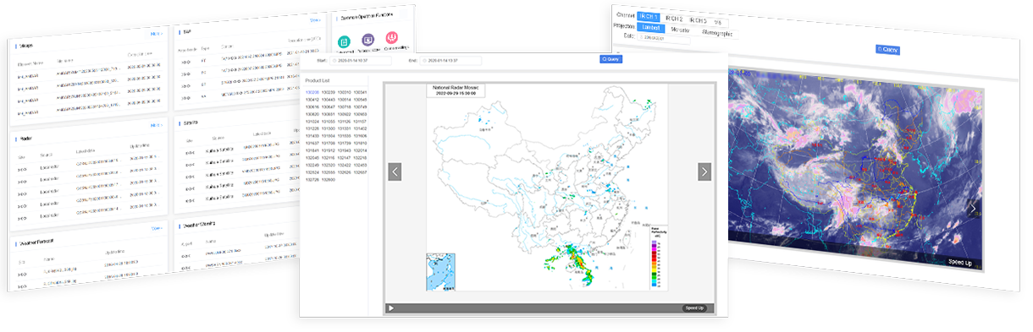Open the purple monitor function icon
1033x332 pixels.
coord(367,39)
